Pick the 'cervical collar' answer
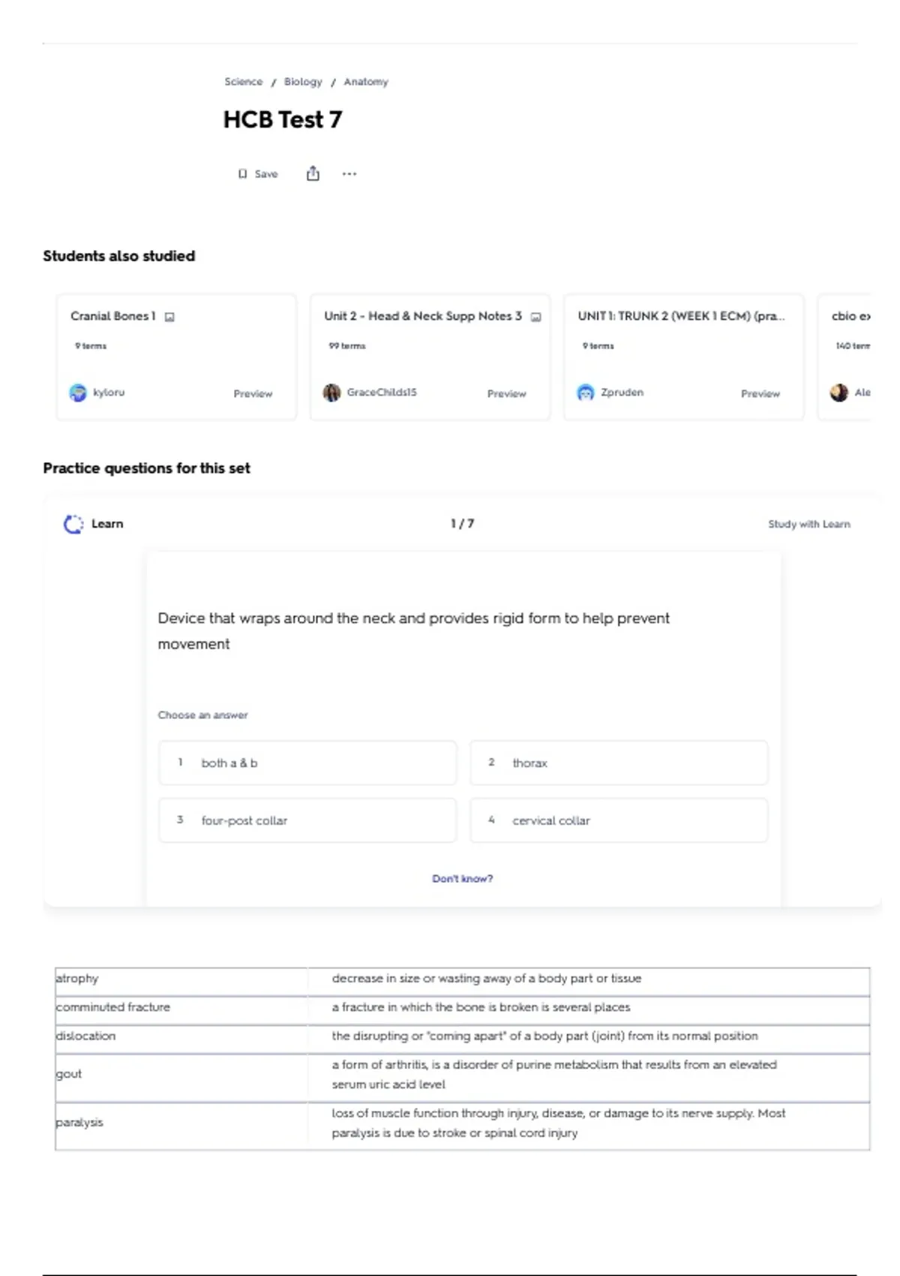The width and height of the screenshot is (900, 1276). (x=619, y=820)
